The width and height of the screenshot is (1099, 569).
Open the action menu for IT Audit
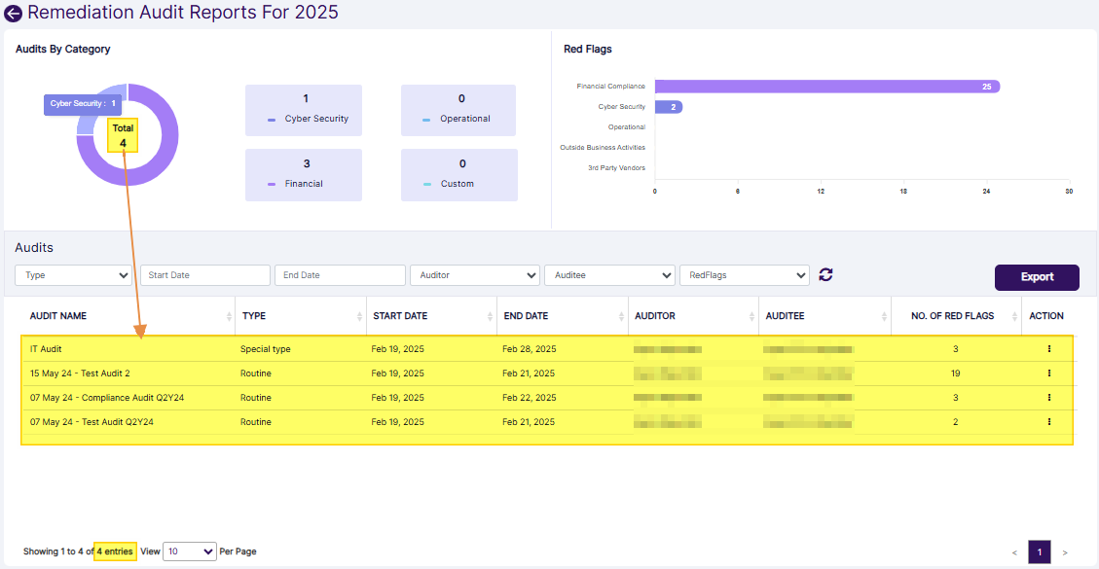click(1048, 348)
